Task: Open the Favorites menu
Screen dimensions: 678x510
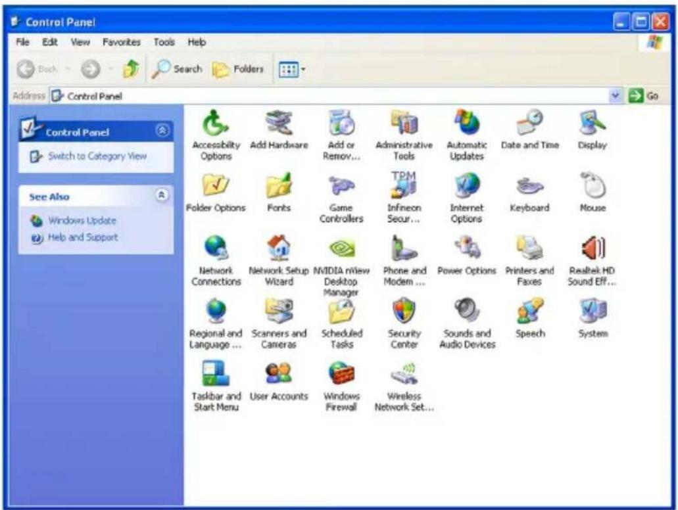Action: coord(122,42)
